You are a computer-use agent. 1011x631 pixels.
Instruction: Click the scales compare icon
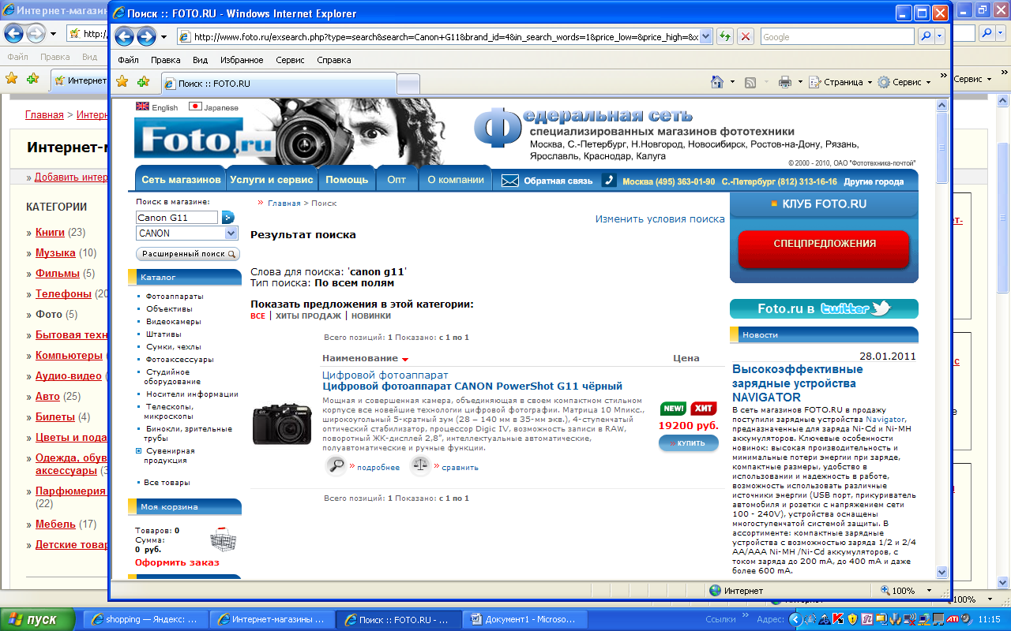420,466
